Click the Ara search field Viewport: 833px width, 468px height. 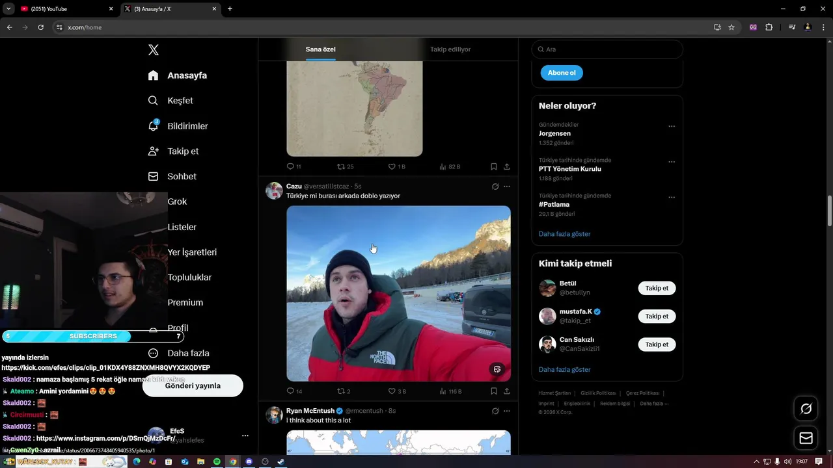[607, 49]
